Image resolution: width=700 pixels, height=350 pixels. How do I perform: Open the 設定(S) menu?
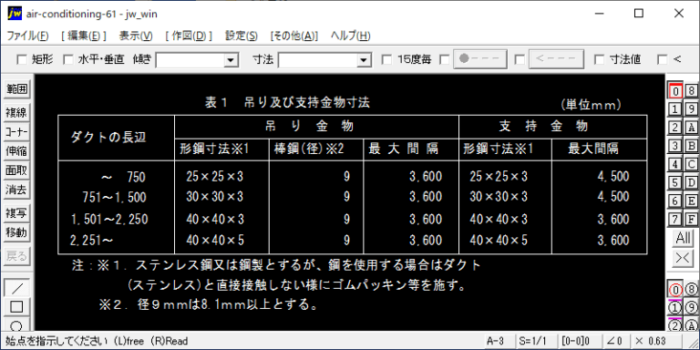tap(241, 36)
